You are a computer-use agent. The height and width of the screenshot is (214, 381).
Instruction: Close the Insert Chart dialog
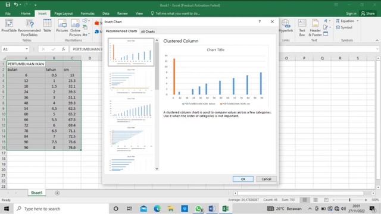[272, 22]
